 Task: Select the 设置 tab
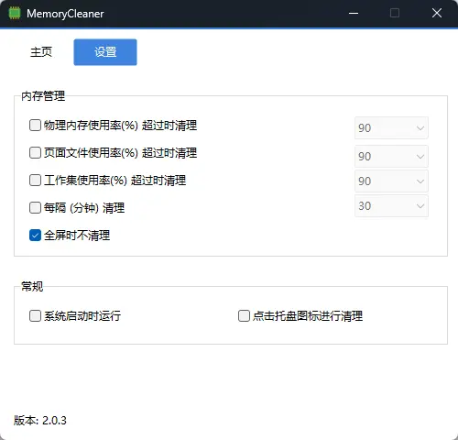pos(105,52)
